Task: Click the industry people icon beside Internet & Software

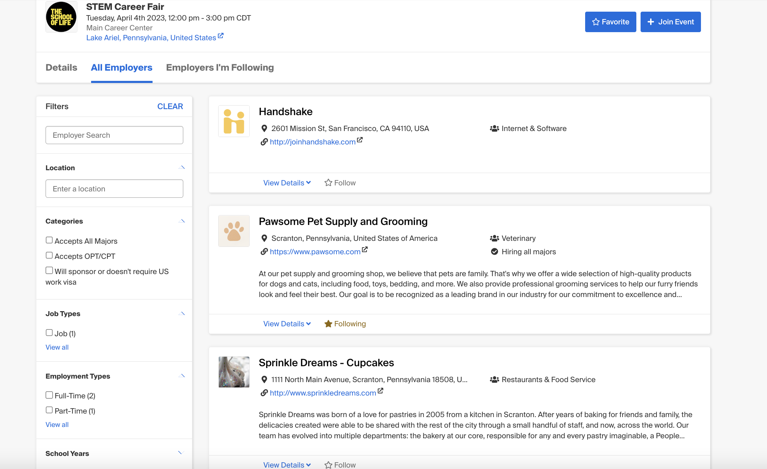Action: [494, 129]
